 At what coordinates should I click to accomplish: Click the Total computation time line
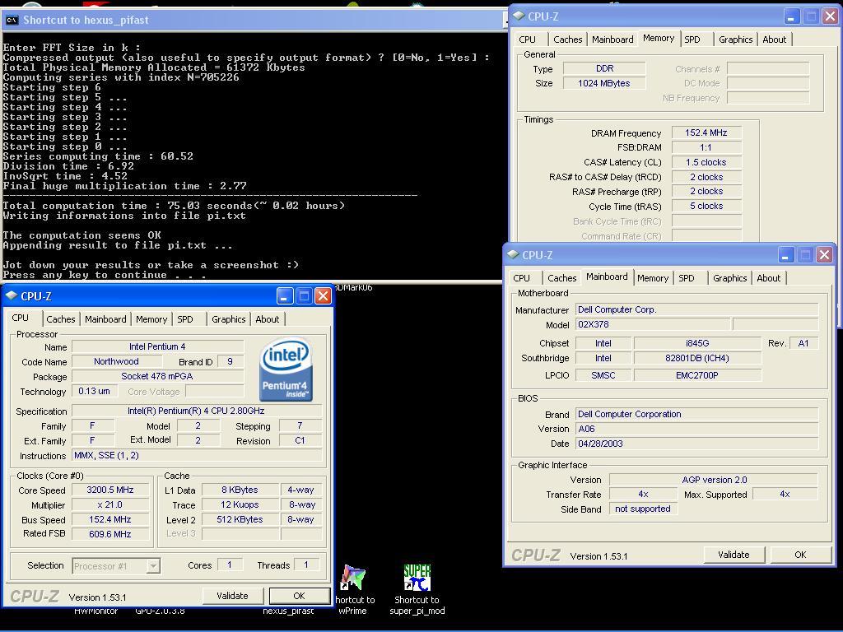point(175,206)
